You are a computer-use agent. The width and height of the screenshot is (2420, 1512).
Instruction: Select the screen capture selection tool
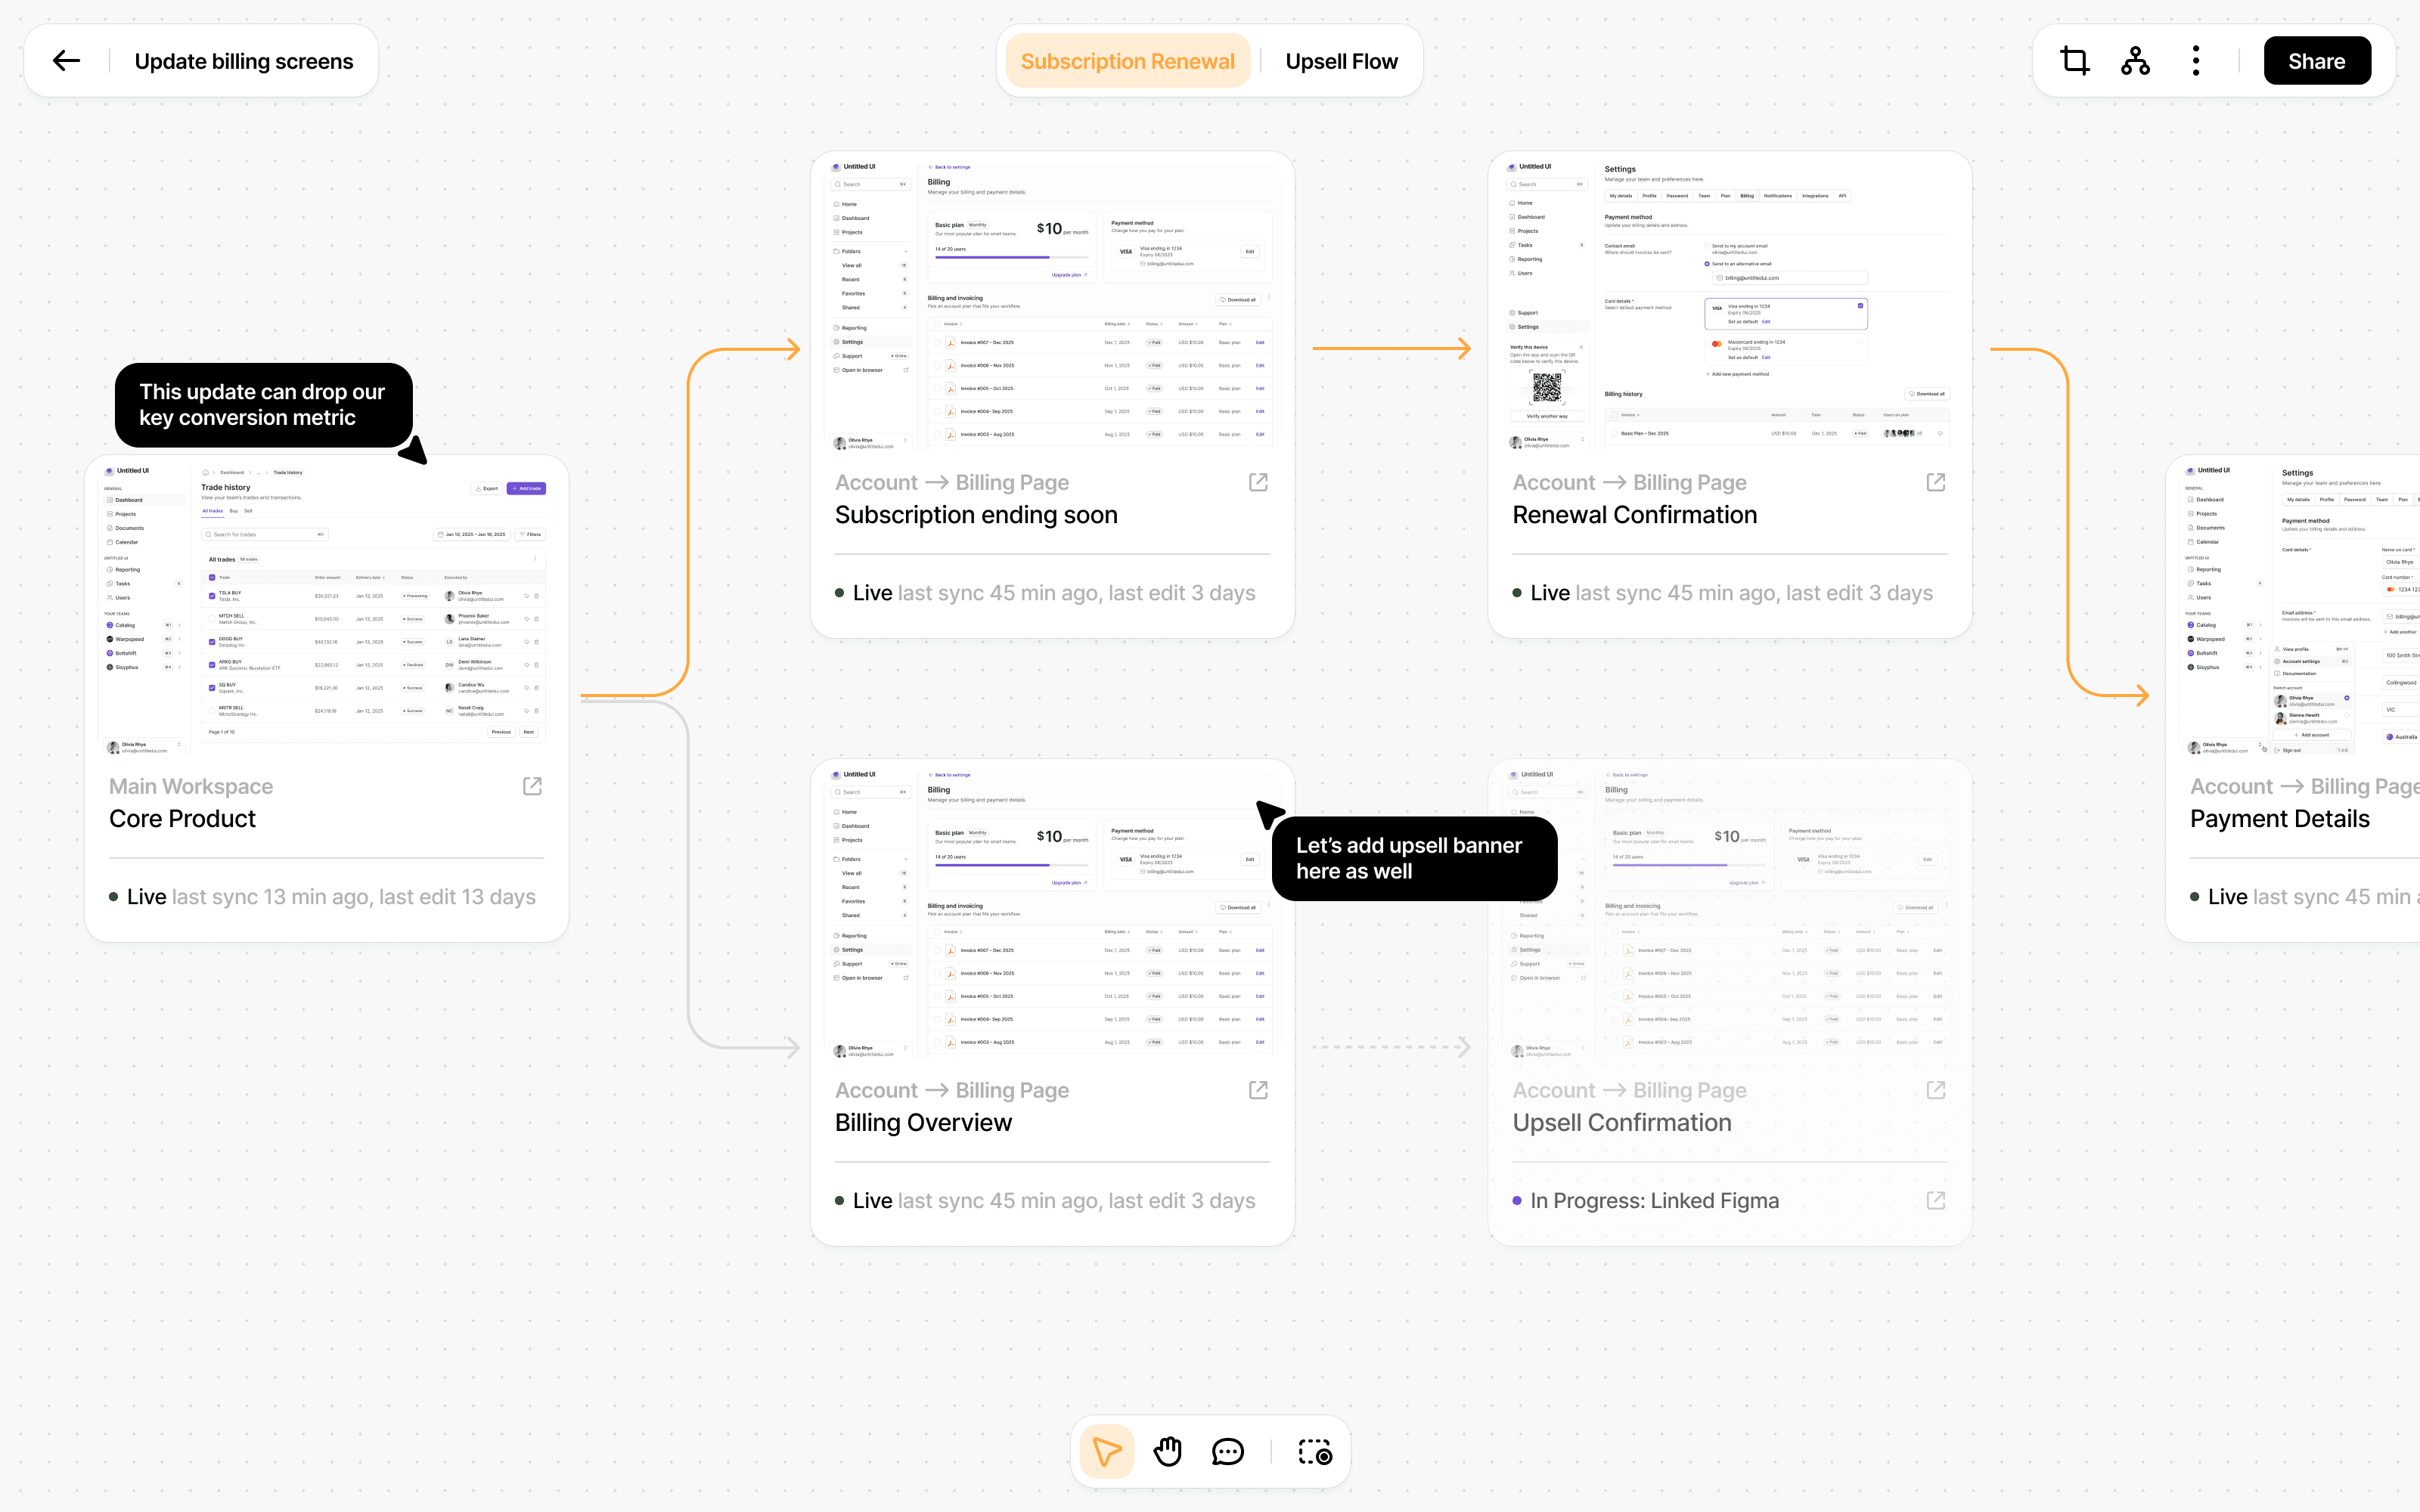(1314, 1451)
